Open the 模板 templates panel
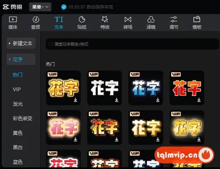 [197, 23]
